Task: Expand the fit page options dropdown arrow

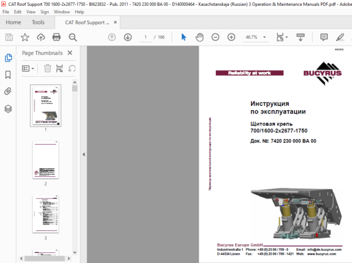Action: pyautogui.click(x=286, y=37)
